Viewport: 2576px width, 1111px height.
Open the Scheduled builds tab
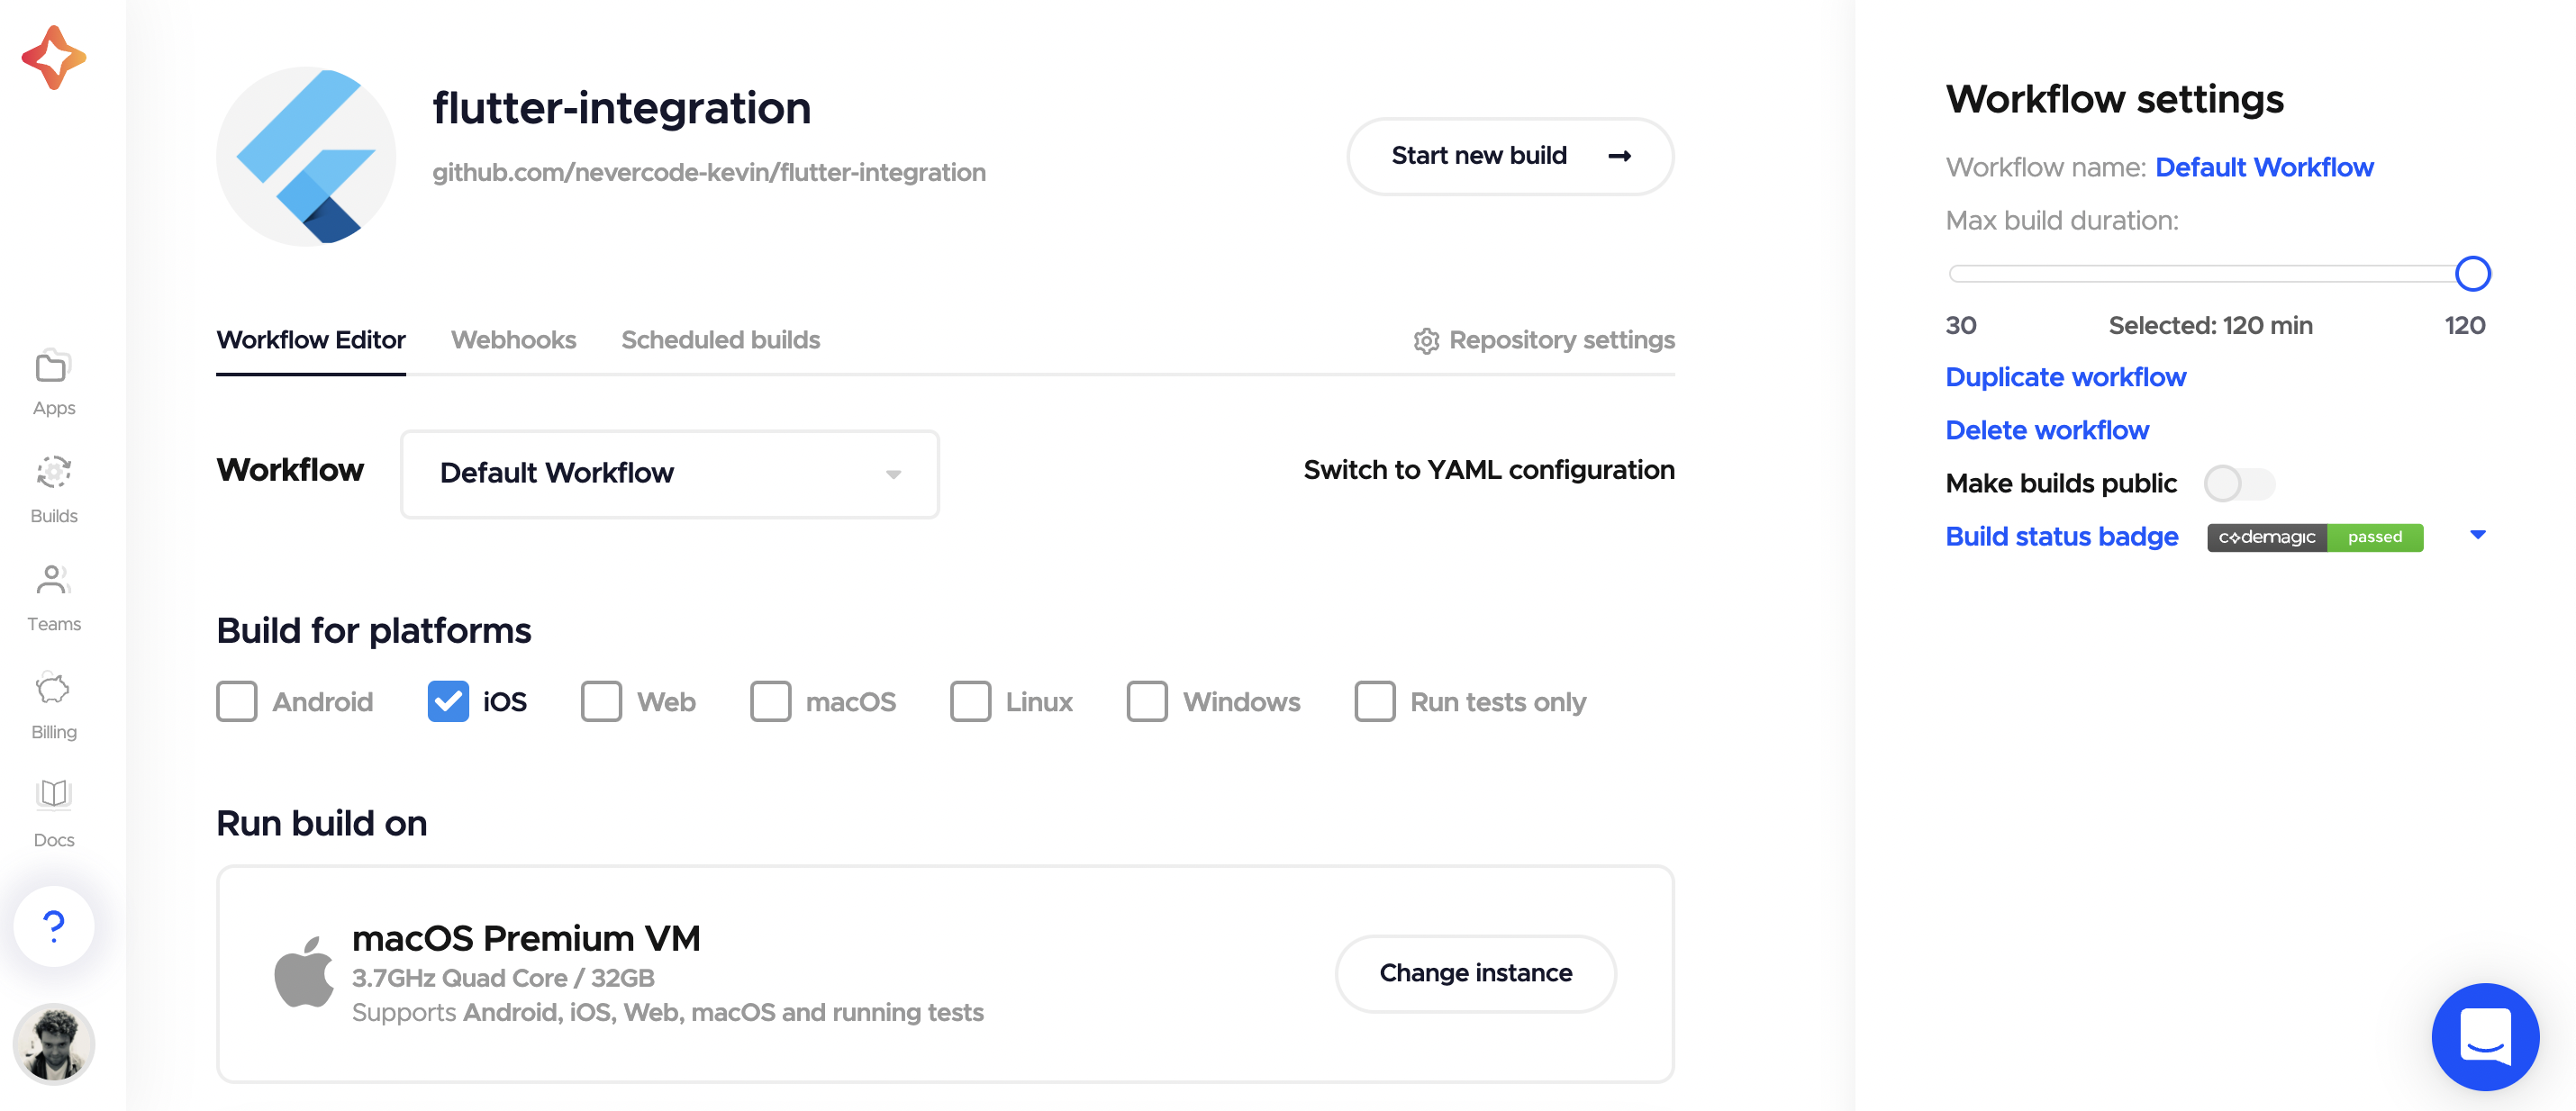pos(720,340)
